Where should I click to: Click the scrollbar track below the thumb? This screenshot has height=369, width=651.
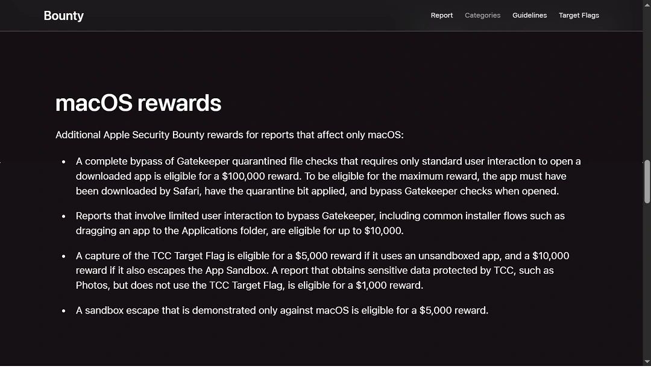point(647,271)
